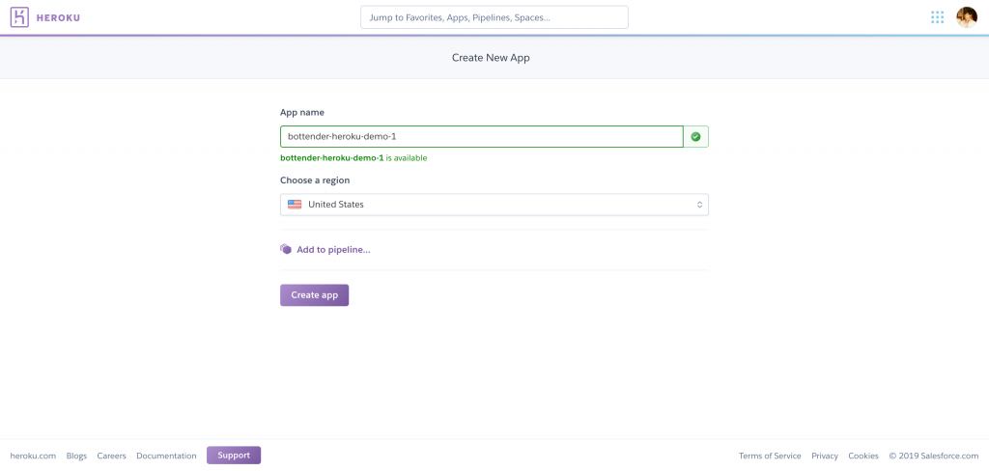Screen dimensions: 989x471
Task: Click the Create app button
Action: (314, 295)
